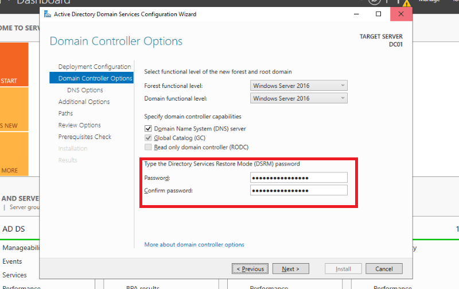Click the Previous button

250,269
